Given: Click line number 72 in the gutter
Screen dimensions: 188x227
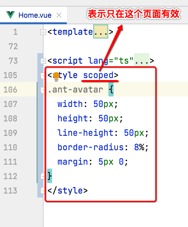Looking at the screenshot, I should [x=13, y=47].
